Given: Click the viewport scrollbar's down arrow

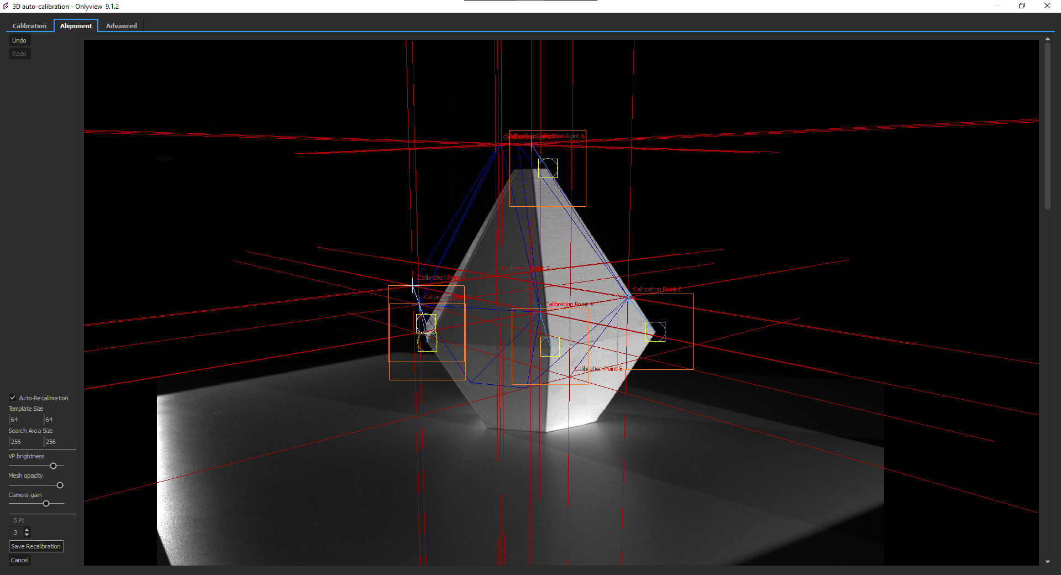Looking at the screenshot, I should pyautogui.click(x=1048, y=562).
